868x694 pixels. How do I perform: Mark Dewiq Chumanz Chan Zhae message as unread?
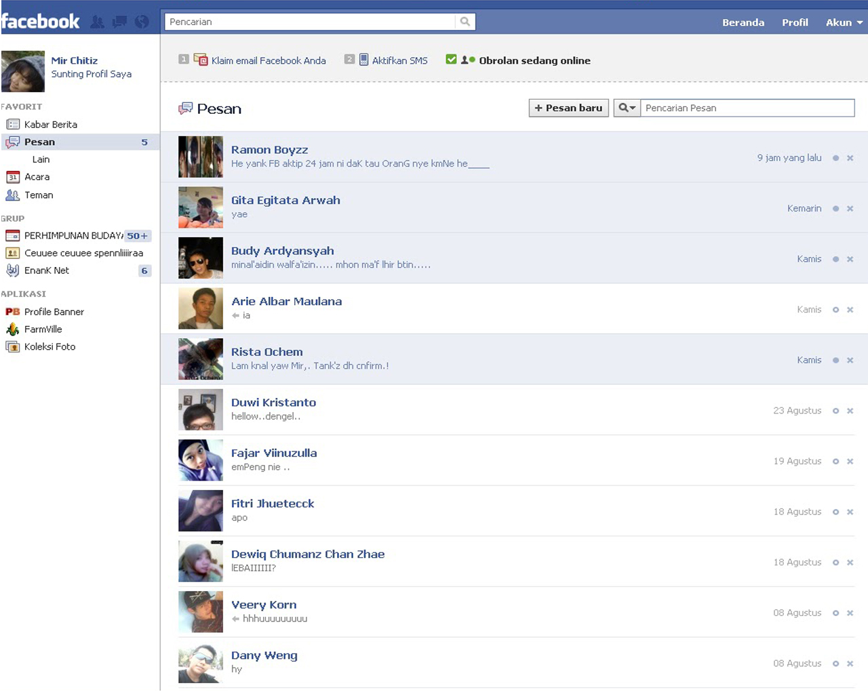coord(836,563)
